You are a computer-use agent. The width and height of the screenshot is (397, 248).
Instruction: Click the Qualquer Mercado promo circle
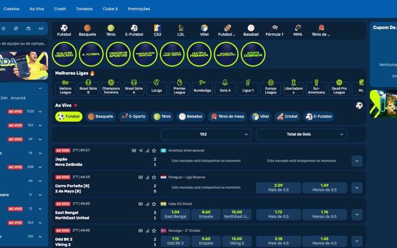pyautogui.click(x=65, y=54)
